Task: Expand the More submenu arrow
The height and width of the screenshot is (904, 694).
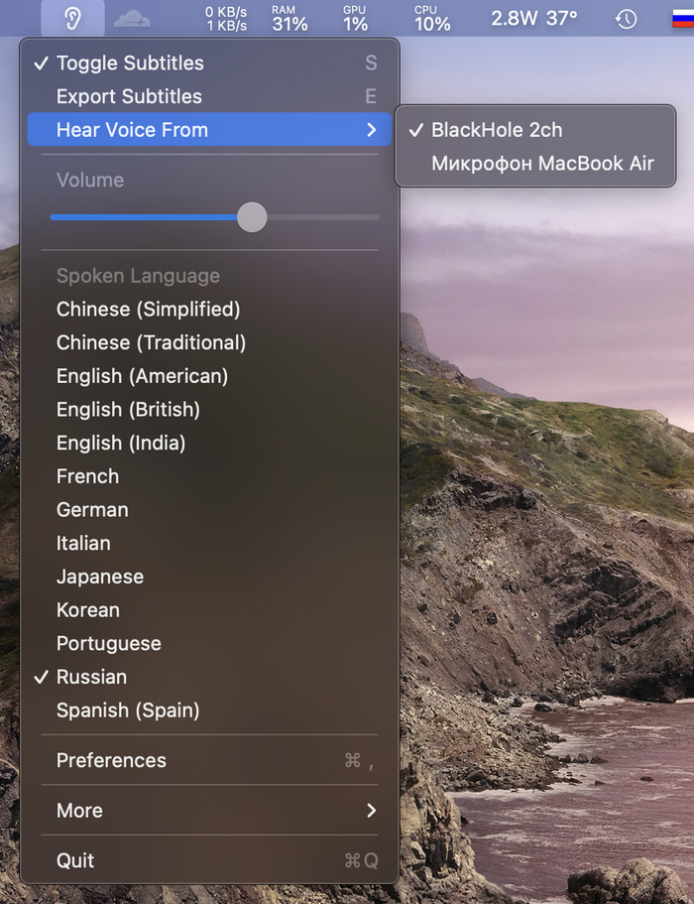Action: click(372, 810)
